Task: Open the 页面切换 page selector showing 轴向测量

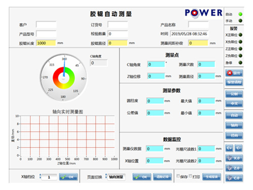Action: click(116, 177)
